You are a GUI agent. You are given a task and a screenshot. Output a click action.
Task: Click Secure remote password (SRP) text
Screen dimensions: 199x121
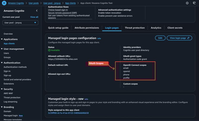62,13
